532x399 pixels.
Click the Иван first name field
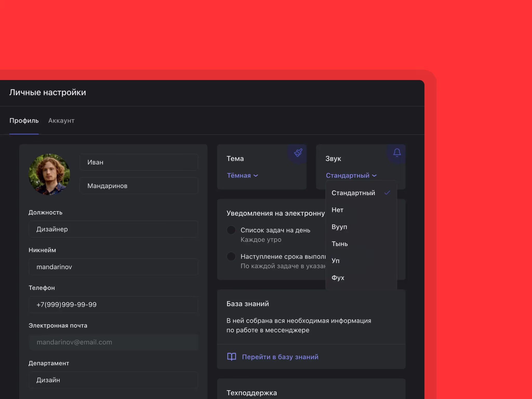(x=139, y=162)
